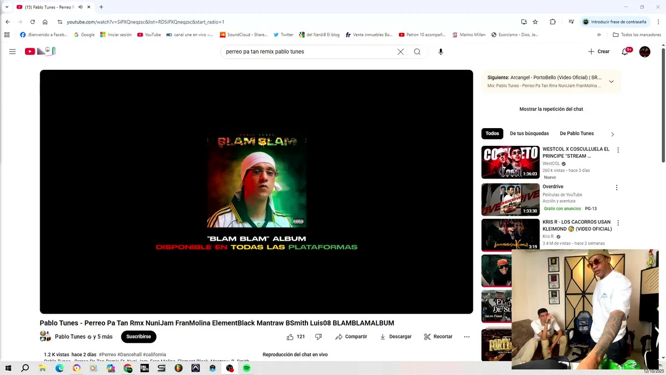Show next filter chips arrow
Viewport: 666px width, 375px height.
(612, 134)
